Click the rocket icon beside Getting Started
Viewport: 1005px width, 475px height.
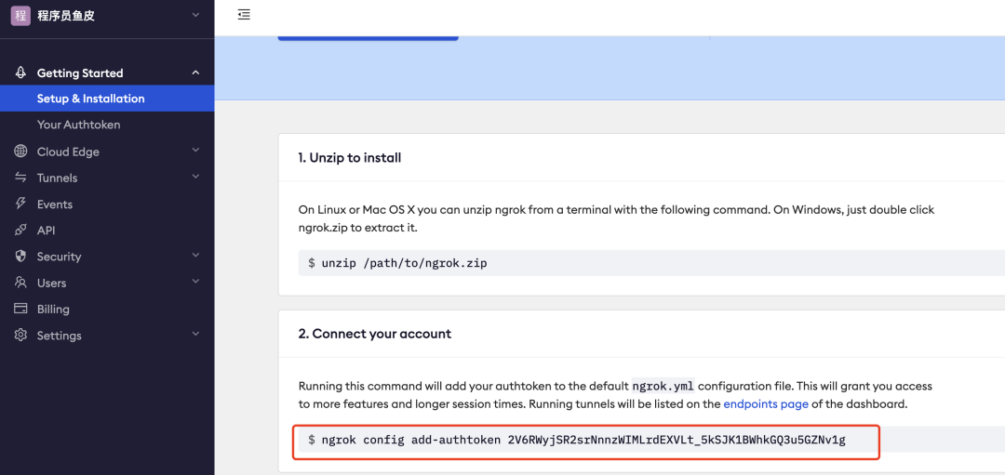[x=20, y=73]
